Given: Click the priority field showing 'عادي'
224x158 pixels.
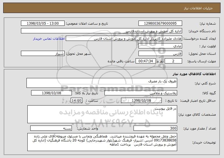Looking at the screenshot, I should (x=160, y=46).
